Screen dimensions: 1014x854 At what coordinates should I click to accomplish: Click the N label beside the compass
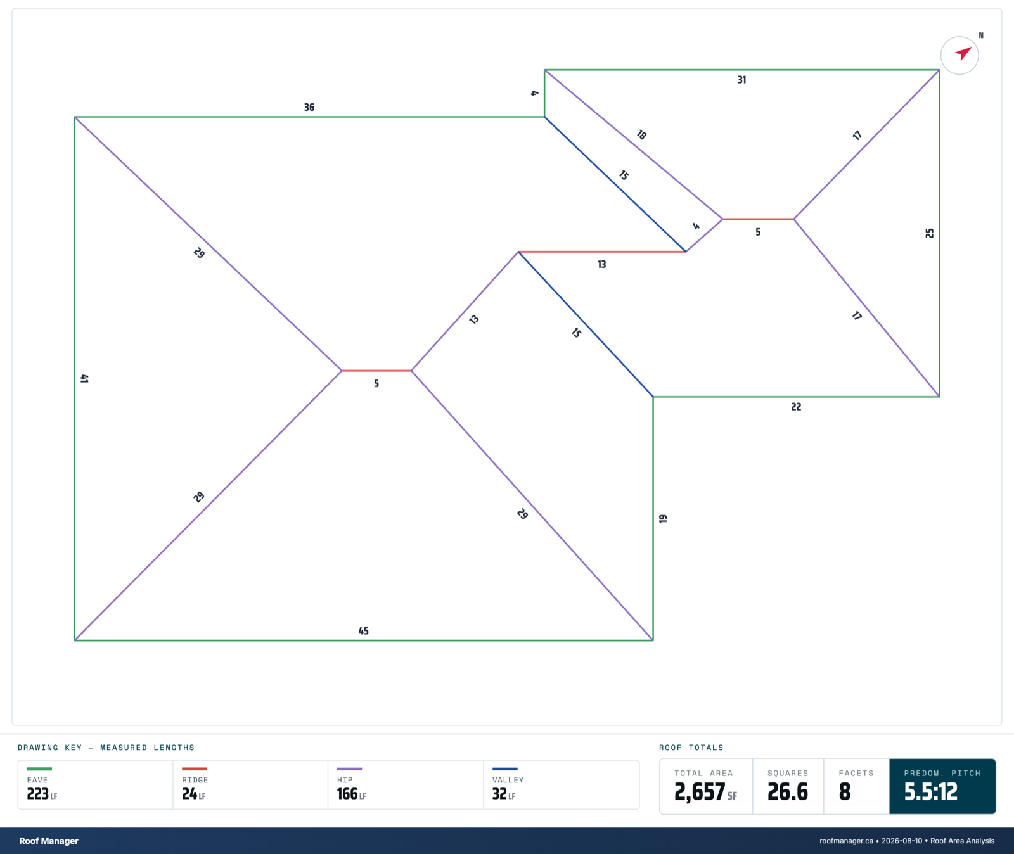point(981,35)
